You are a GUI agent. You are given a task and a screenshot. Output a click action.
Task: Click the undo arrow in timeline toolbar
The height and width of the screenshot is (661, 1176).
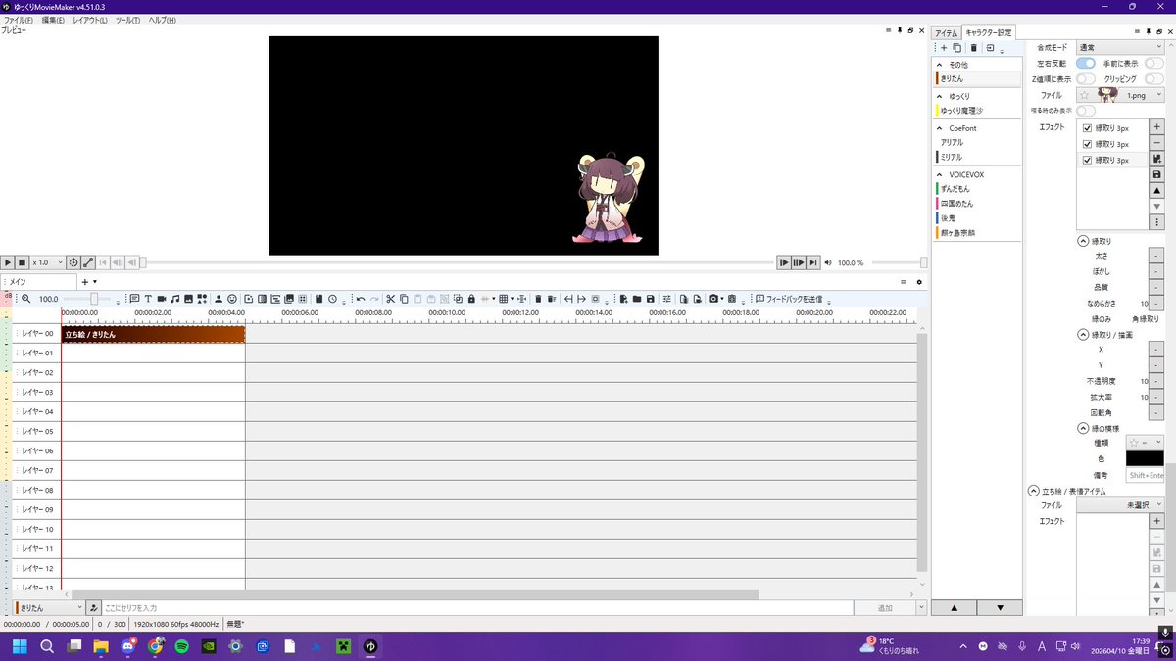click(361, 299)
